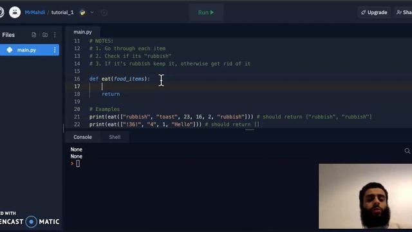412x232 pixels.
Task: Click the user avatar icon
Action: click(x=15, y=12)
